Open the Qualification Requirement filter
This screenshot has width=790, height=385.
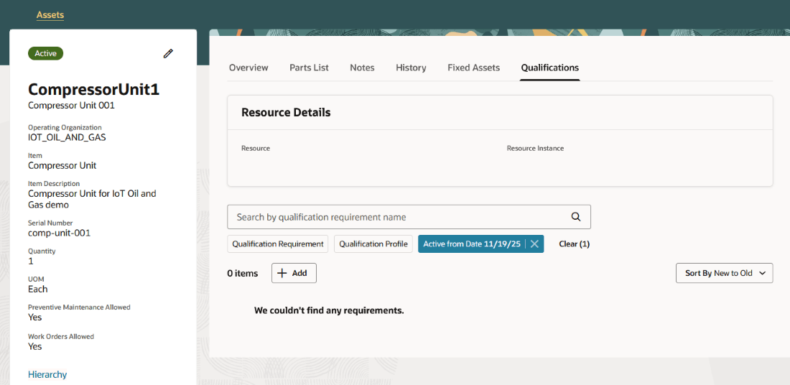[278, 244]
